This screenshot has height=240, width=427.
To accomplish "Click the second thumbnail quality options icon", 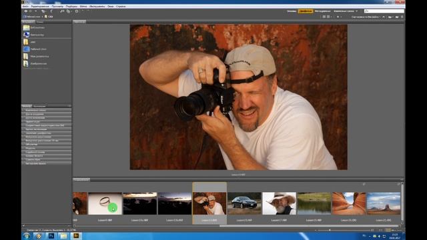I will (329, 17).
